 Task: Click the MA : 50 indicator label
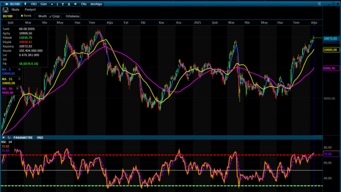pyautogui.click(x=7, y=89)
